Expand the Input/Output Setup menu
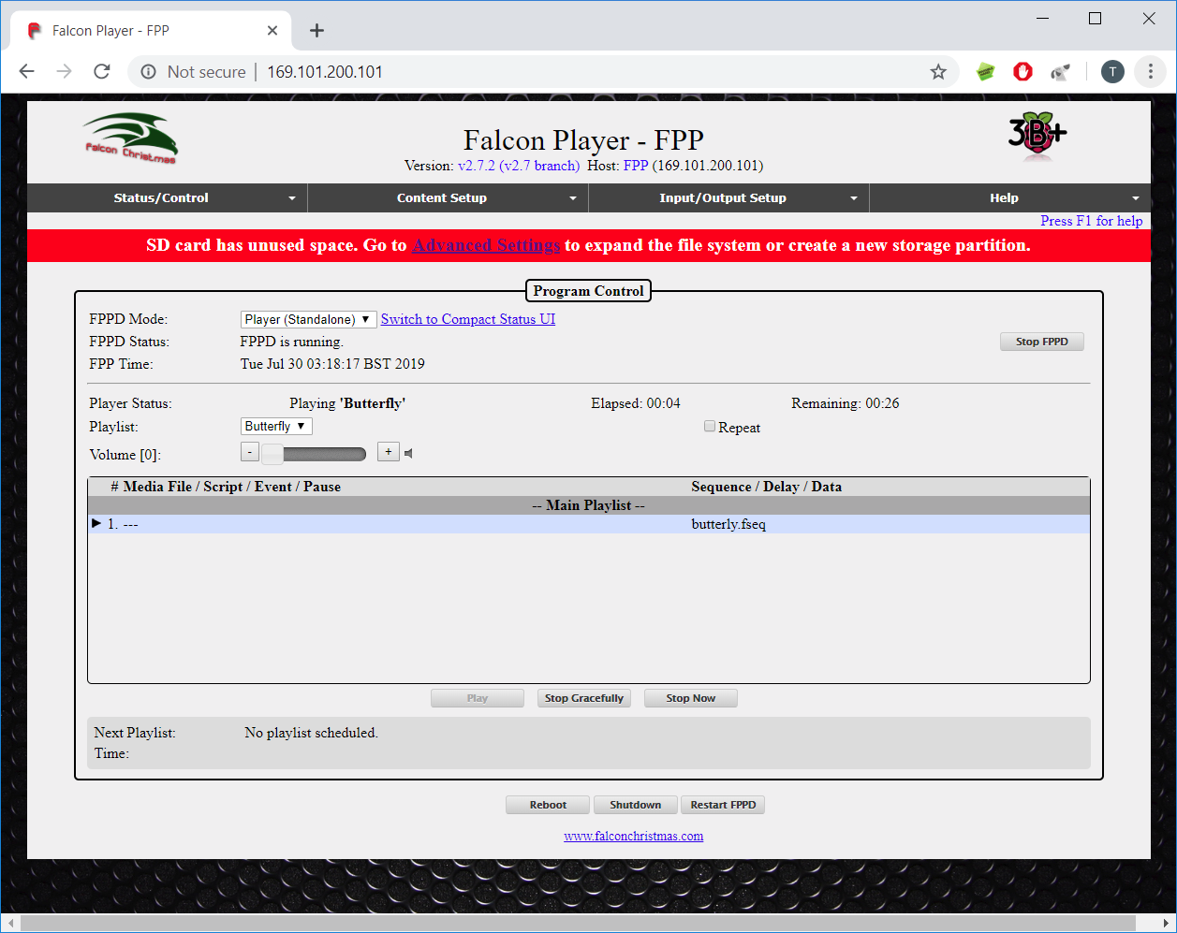This screenshot has width=1177, height=933. pos(729,197)
